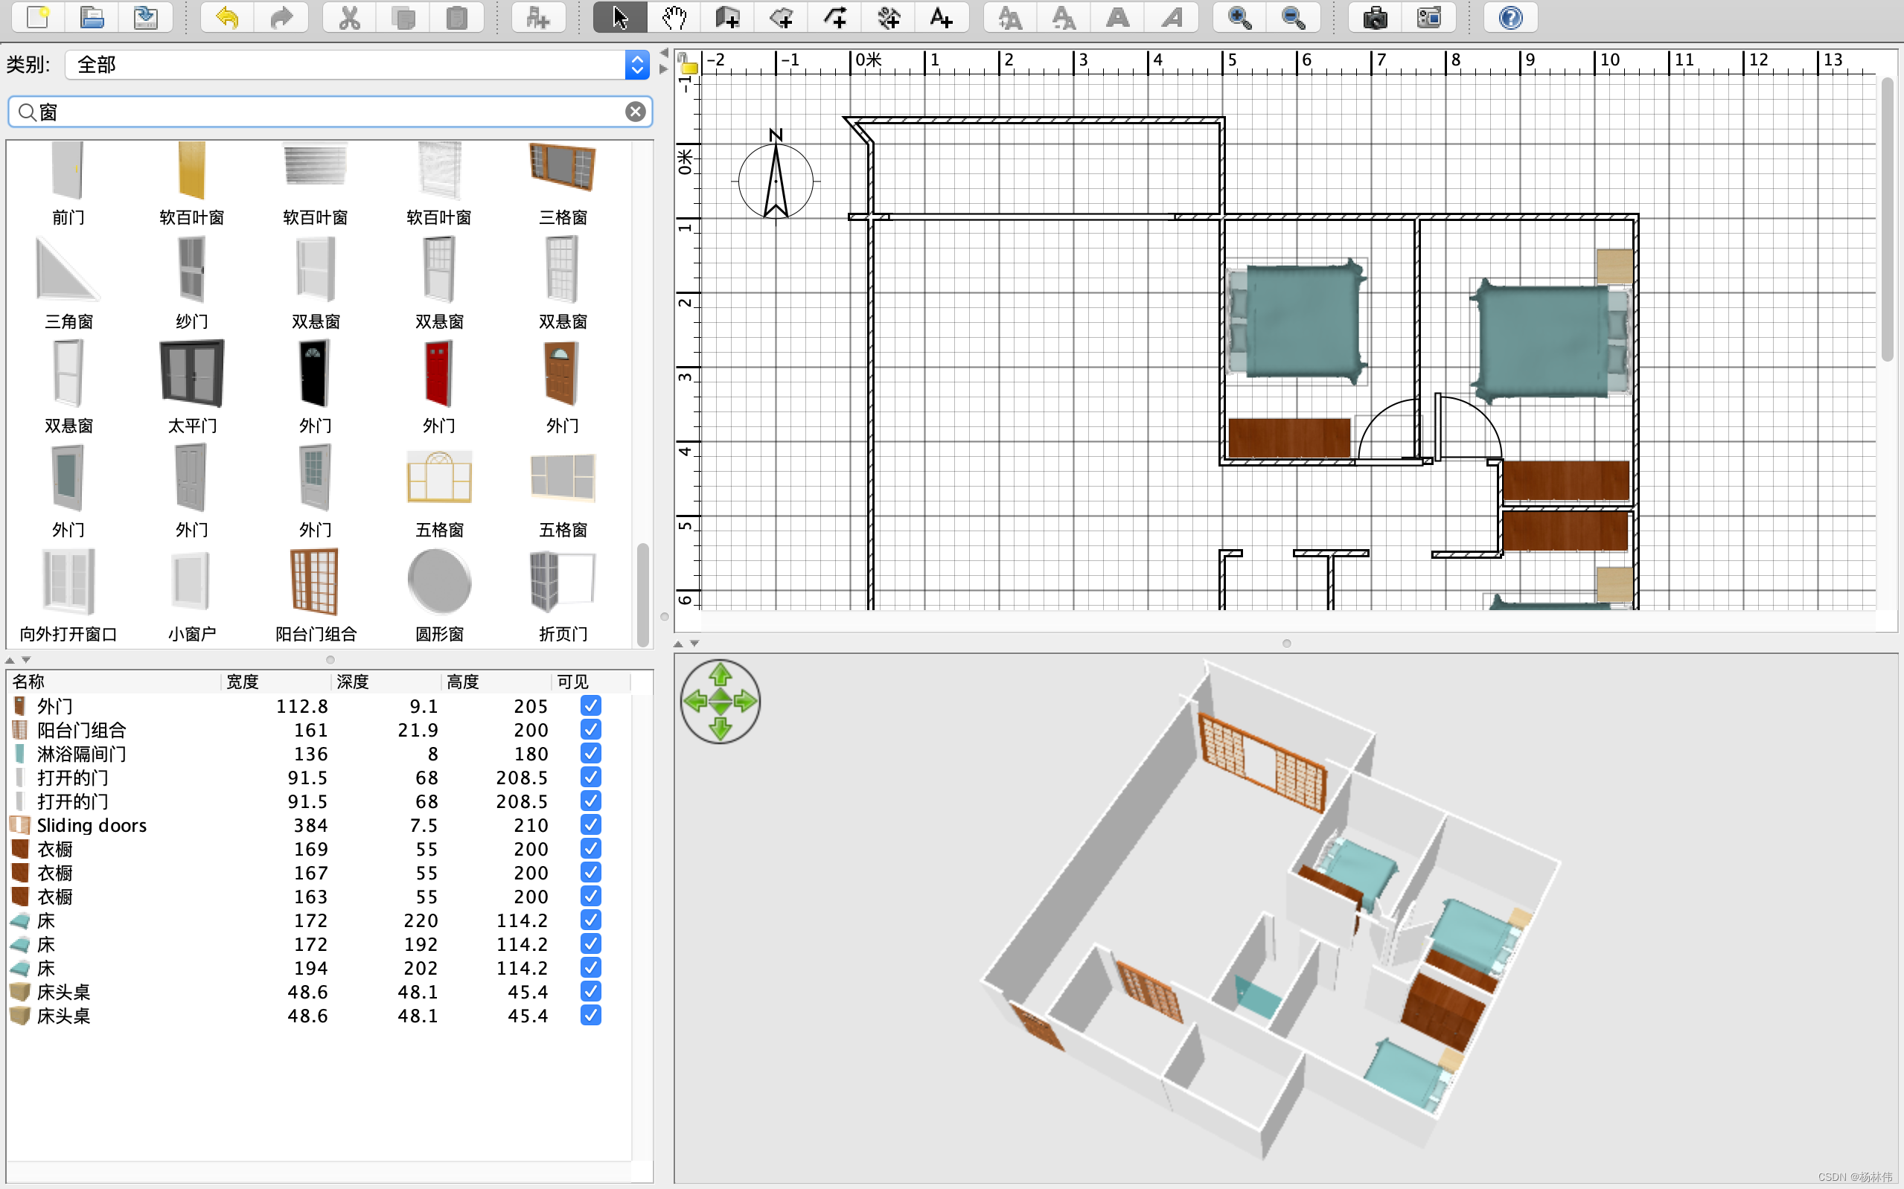Clear the search field with X button
Image resolution: width=1904 pixels, height=1189 pixels.
636,112
